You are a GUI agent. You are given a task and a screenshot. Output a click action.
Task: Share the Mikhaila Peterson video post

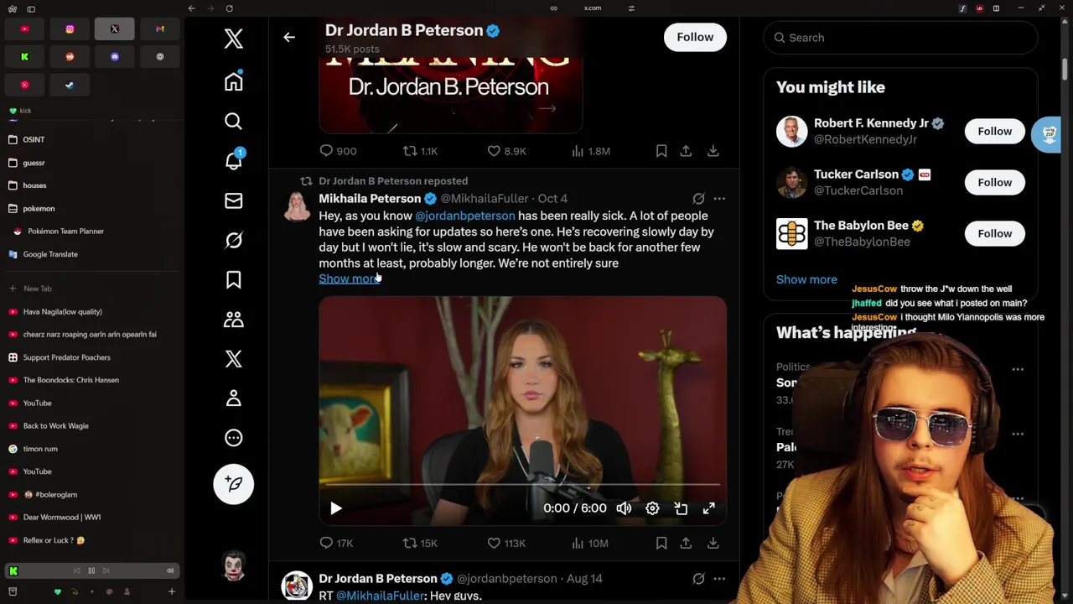click(686, 543)
